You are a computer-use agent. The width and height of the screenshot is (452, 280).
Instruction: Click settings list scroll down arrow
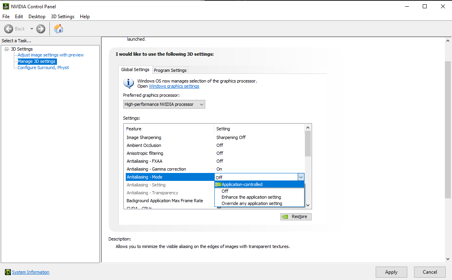click(x=308, y=205)
